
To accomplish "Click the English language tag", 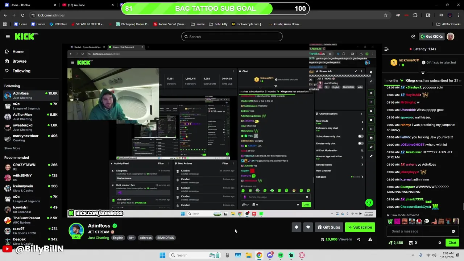I will click(118, 238).
